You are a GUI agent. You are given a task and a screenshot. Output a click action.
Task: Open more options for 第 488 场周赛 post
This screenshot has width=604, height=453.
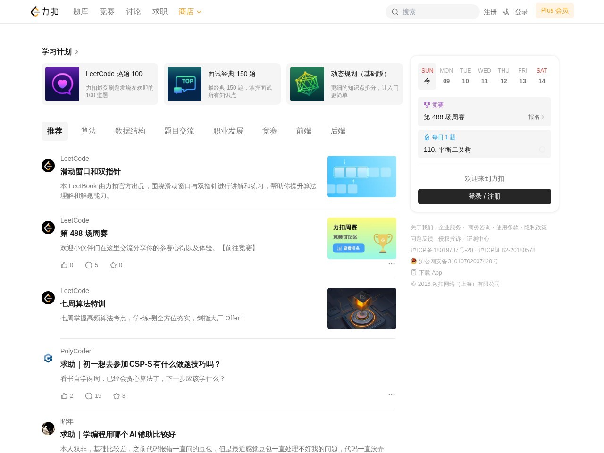tap(391, 264)
